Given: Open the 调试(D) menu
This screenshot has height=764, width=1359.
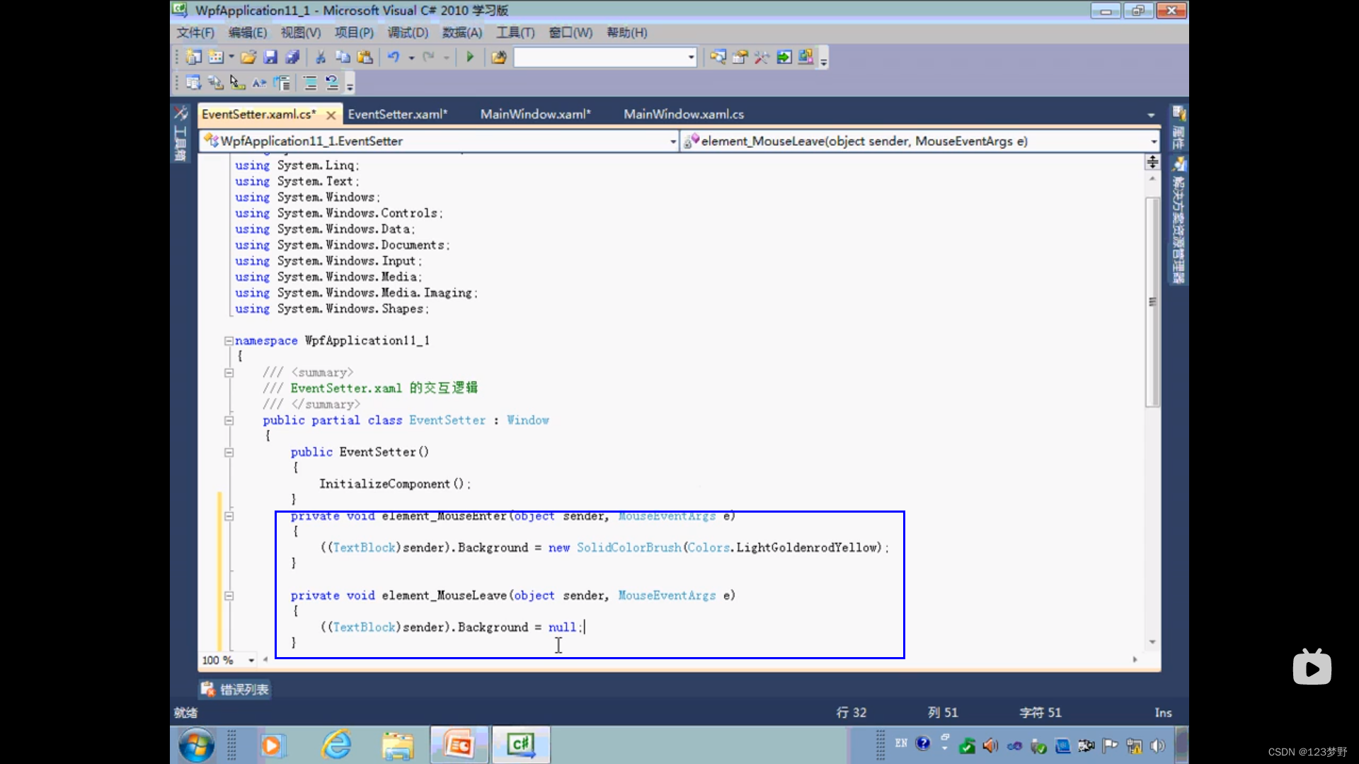Looking at the screenshot, I should 407,33.
